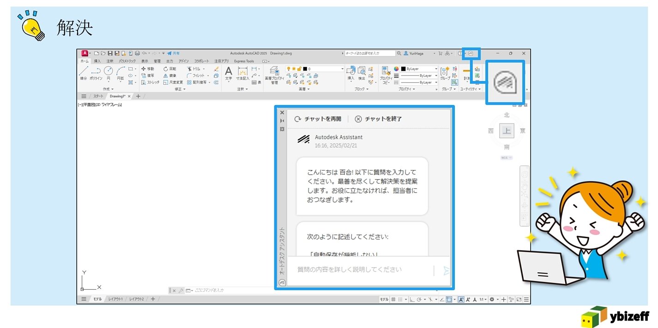The height and width of the screenshot is (328, 658).
Task: Open 画層プロパティ管理 layer manager
Action: pyautogui.click(x=274, y=73)
